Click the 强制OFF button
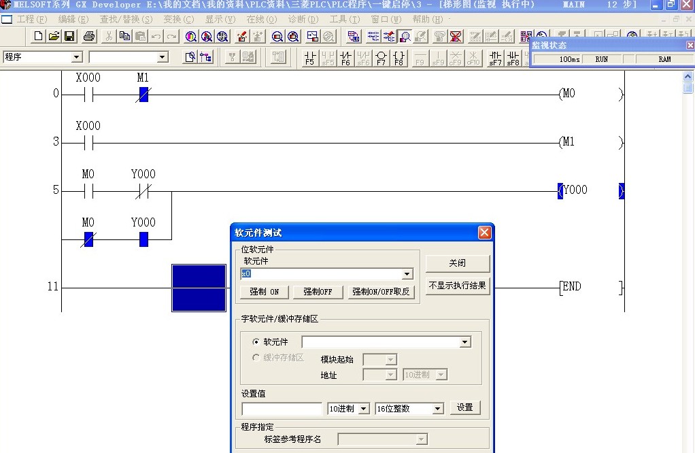The height and width of the screenshot is (453, 695). pyautogui.click(x=318, y=292)
